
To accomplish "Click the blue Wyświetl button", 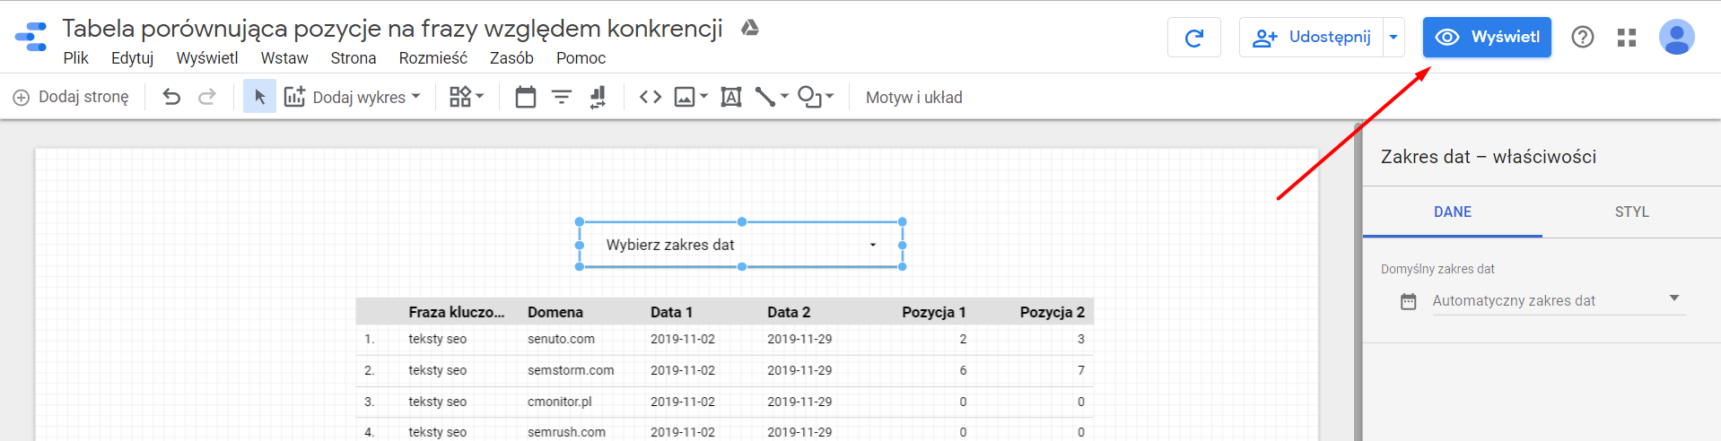I will click(x=1487, y=38).
